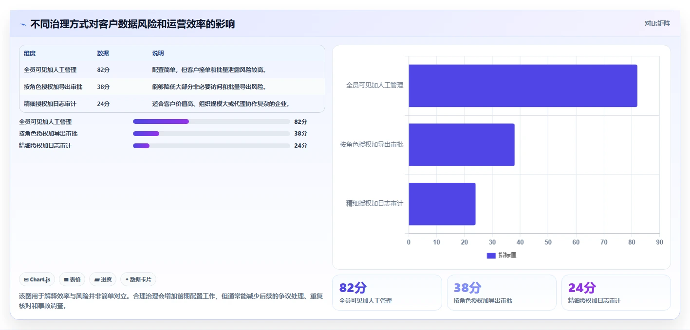This screenshot has width=690, height=330.
Task: Click the 24分 value beside progress bar
Action: 300,146
